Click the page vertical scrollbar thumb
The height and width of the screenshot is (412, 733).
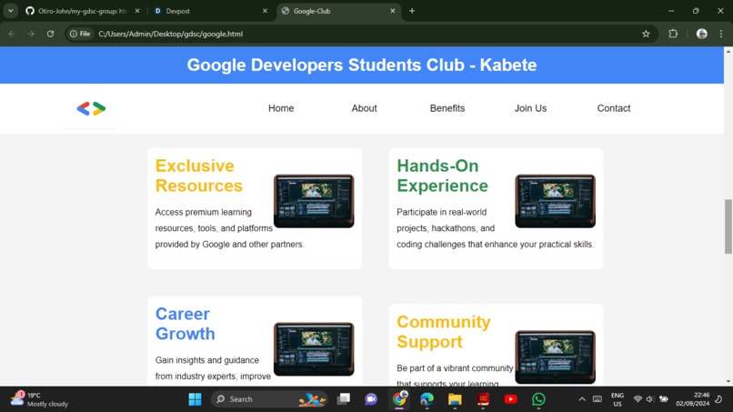728,226
